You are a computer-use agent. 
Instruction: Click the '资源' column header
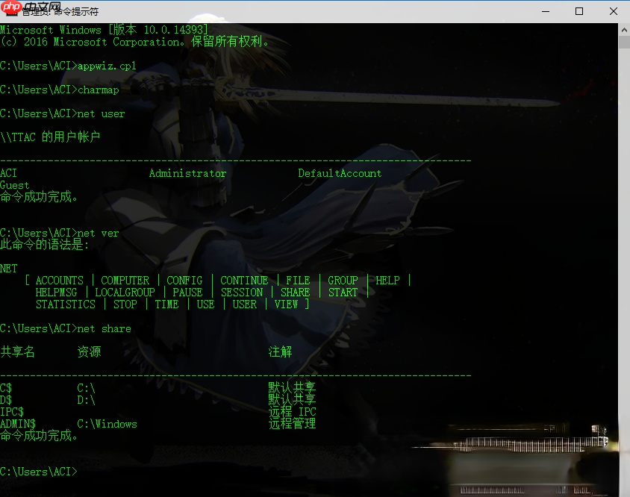click(89, 352)
